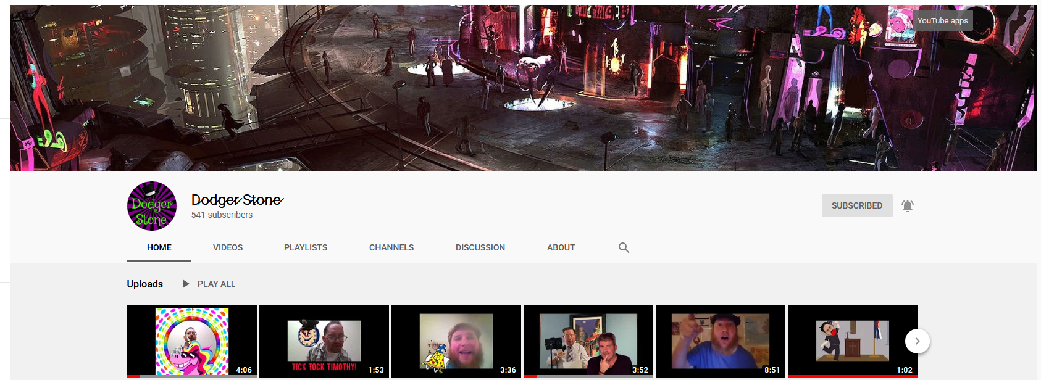Click the notification bell icon
The width and height of the screenshot is (1041, 380).
coord(907,206)
